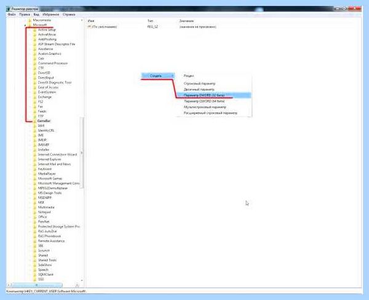The width and height of the screenshot is (369, 300).
Task: Choose Параметр QWORD (64 бита) in submenu
Action: 214,101
